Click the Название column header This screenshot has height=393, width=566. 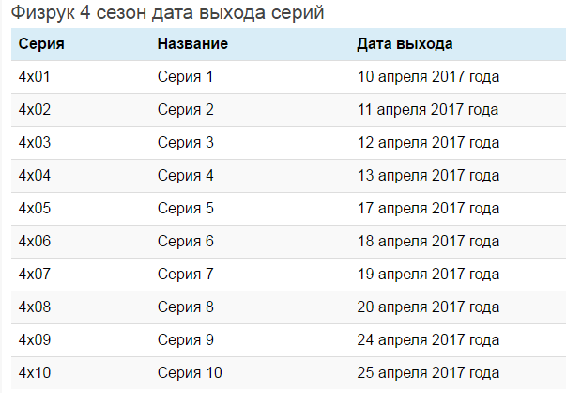point(192,44)
